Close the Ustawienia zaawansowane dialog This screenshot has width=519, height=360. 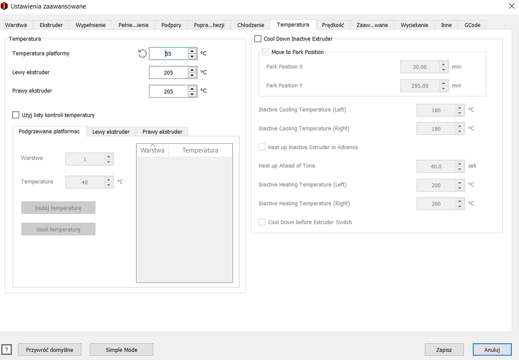[511, 6]
